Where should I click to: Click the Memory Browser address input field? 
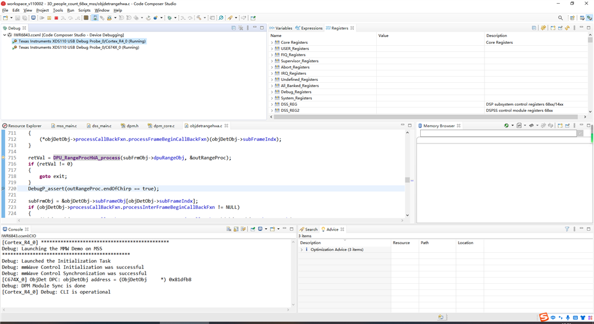498,133
